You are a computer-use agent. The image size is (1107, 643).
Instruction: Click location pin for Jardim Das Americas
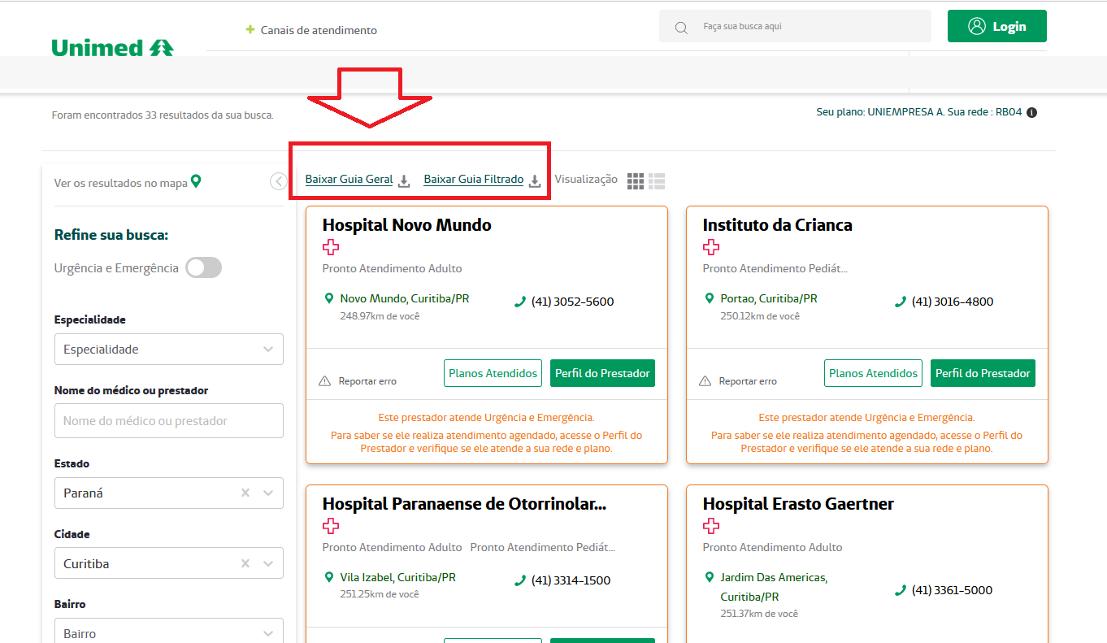coord(710,577)
